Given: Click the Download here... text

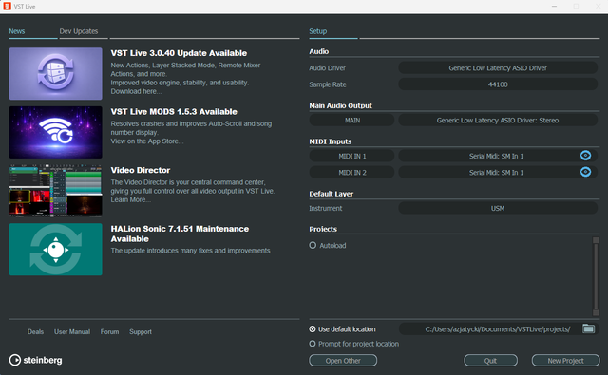Looking at the screenshot, I should [x=136, y=91].
